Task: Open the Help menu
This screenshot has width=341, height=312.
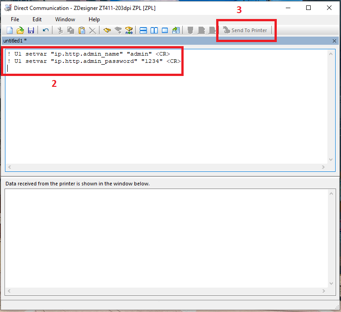Action: point(94,19)
